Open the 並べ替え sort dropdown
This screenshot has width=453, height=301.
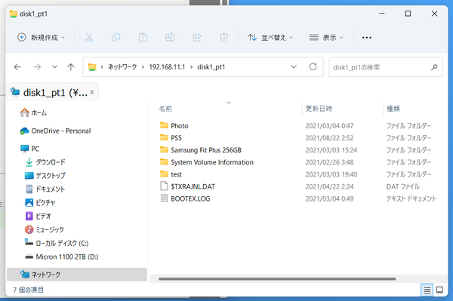point(270,38)
